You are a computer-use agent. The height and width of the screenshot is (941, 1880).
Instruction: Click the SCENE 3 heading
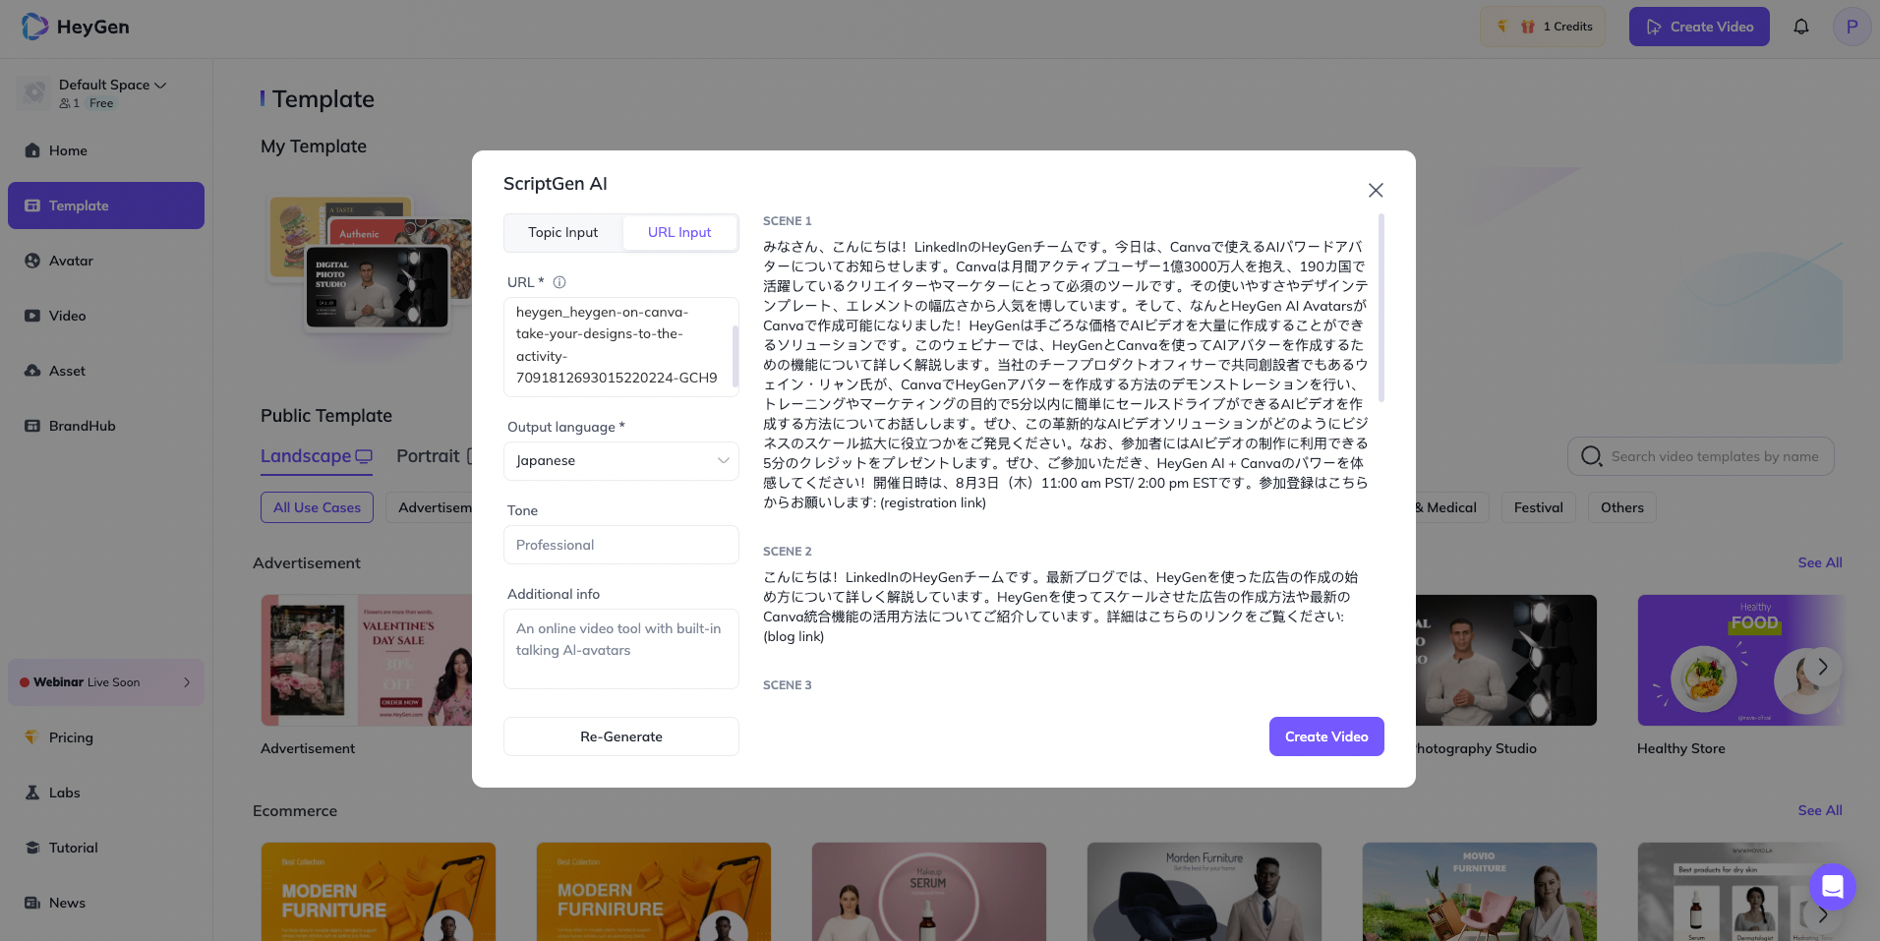pyautogui.click(x=788, y=685)
